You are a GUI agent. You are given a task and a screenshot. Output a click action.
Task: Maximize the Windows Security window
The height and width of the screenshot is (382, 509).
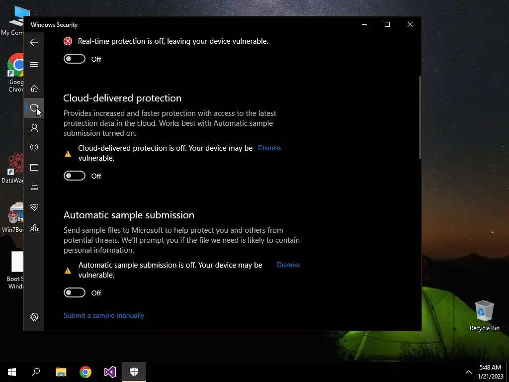point(387,24)
